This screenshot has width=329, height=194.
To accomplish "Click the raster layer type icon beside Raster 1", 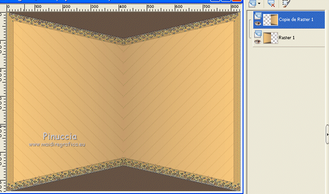I will click(x=258, y=34).
